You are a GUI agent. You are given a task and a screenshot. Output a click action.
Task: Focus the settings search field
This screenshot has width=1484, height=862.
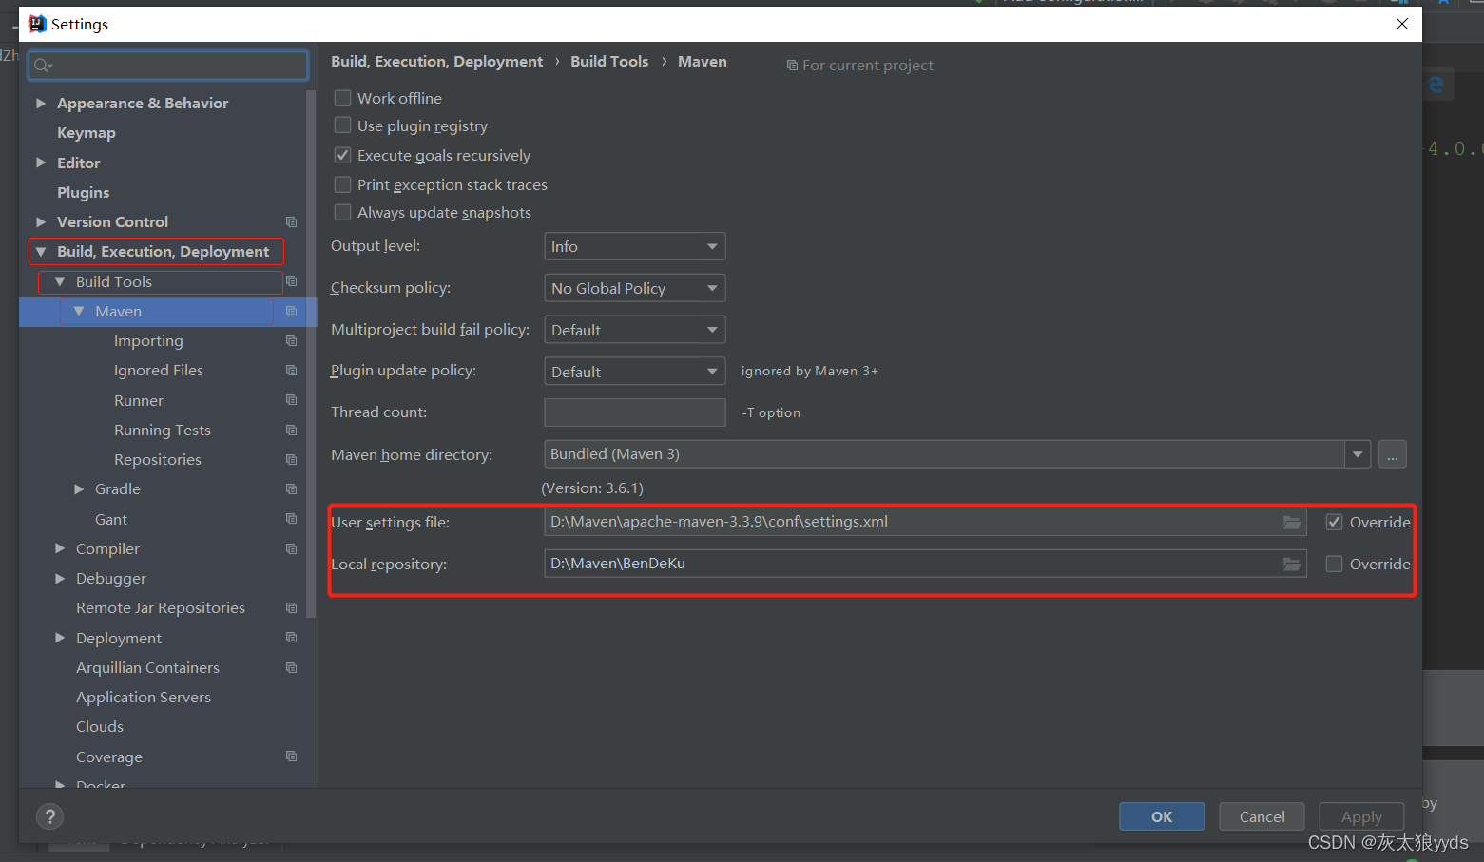point(168,66)
